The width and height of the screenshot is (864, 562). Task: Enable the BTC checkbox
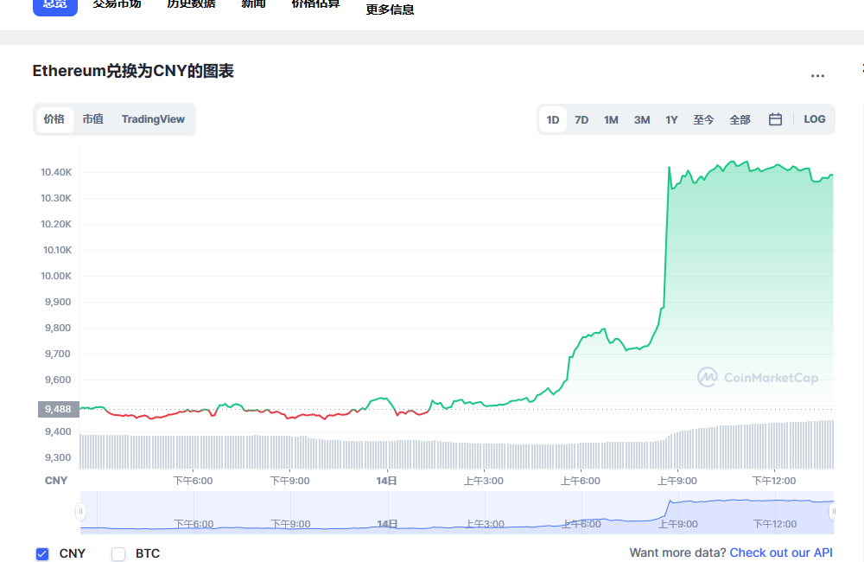click(x=118, y=553)
